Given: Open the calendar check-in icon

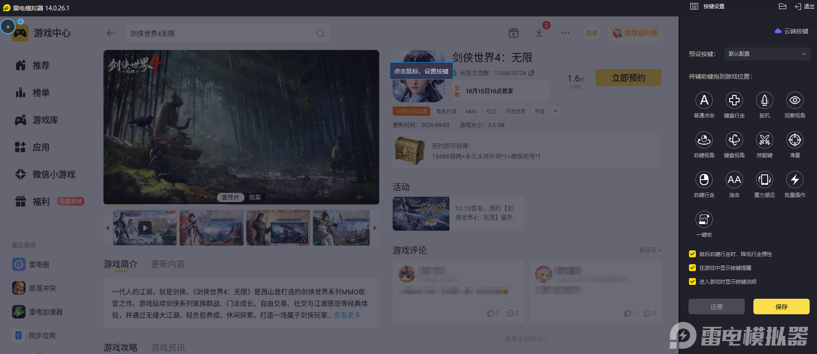Looking at the screenshot, I should point(513,33).
